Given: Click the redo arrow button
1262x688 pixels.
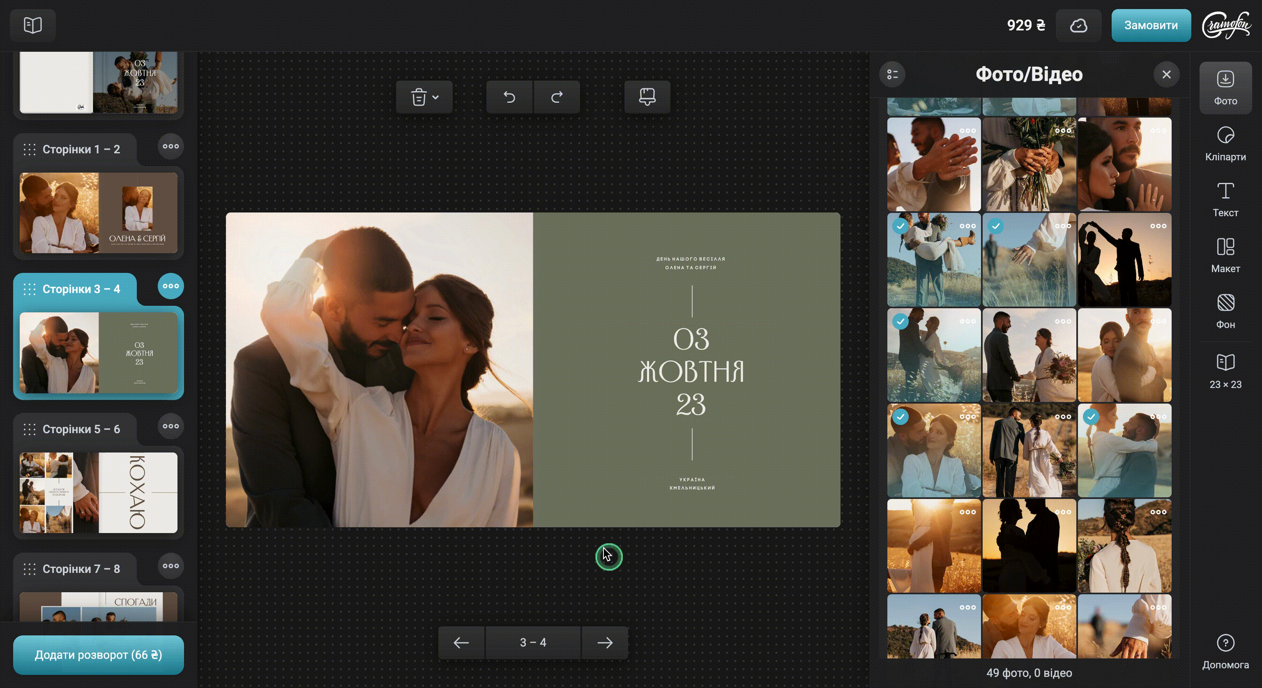Looking at the screenshot, I should pos(557,97).
